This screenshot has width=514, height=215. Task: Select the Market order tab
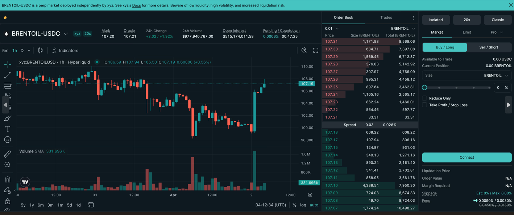pyautogui.click(x=437, y=32)
